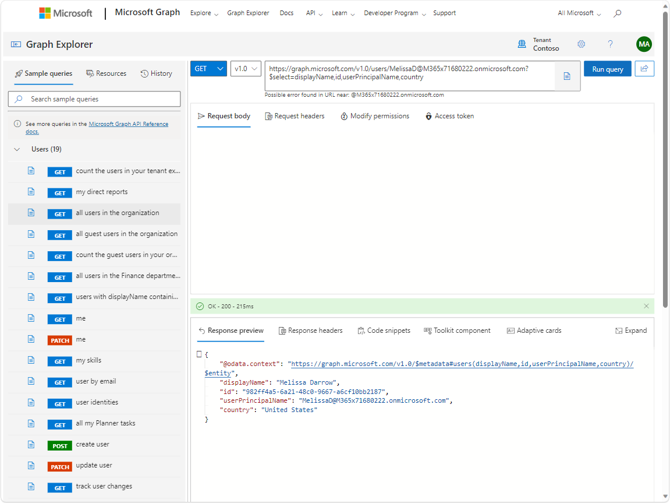The width and height of the screenshot is (670, 503).
Task: Click the request URL input box
Action: pyautogui.click(x=409, y=76)
